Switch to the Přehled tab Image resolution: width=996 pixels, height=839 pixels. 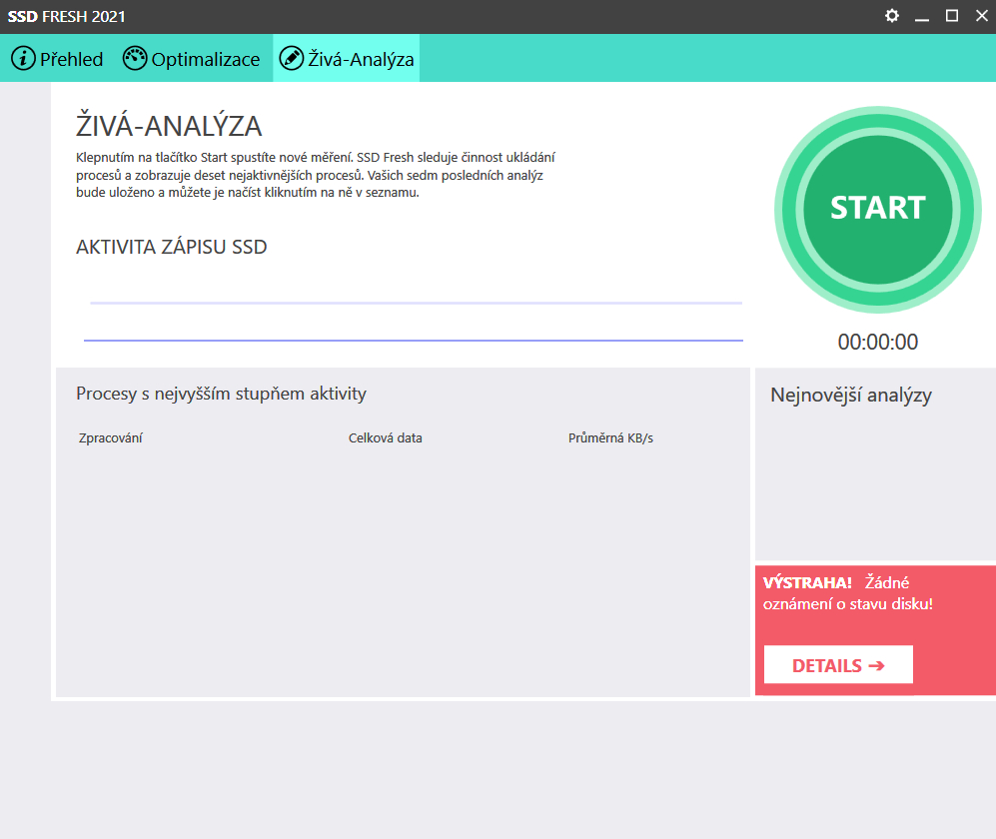coord(57,59)
